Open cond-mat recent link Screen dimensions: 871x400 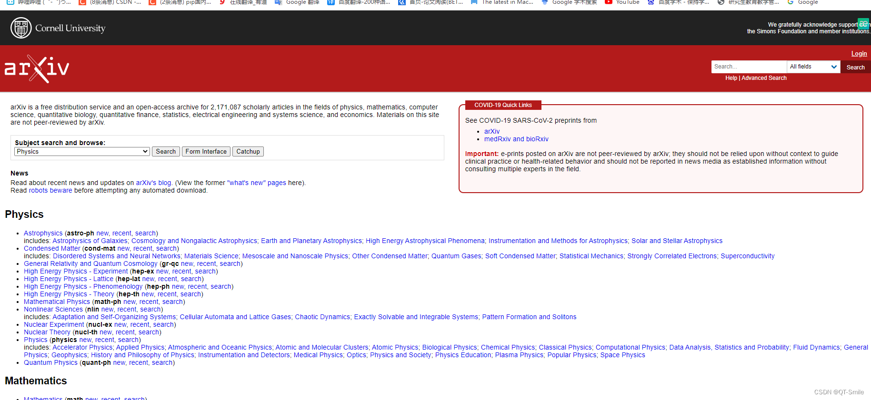click(143, 248)
